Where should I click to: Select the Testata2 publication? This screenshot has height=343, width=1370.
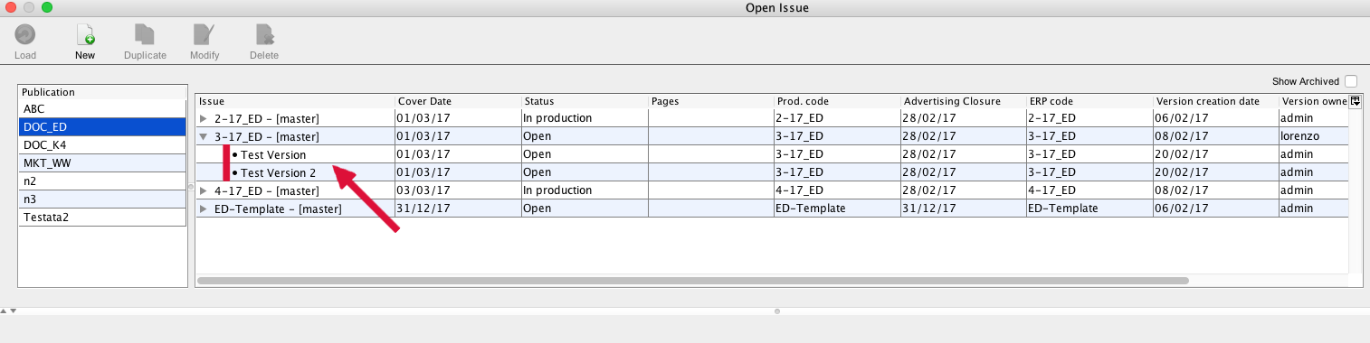click(x=102, y=217)
